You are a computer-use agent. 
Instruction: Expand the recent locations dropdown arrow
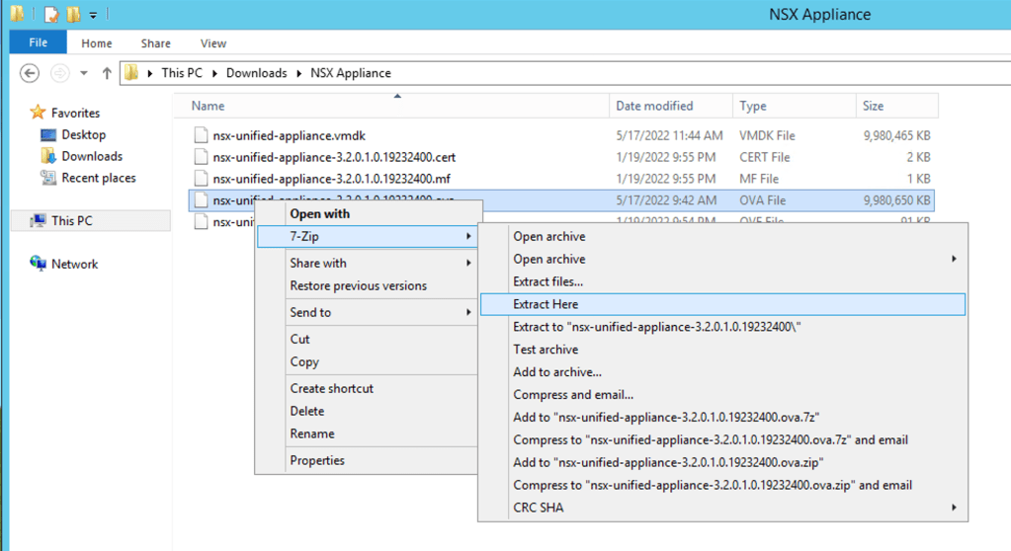[83, 73]
